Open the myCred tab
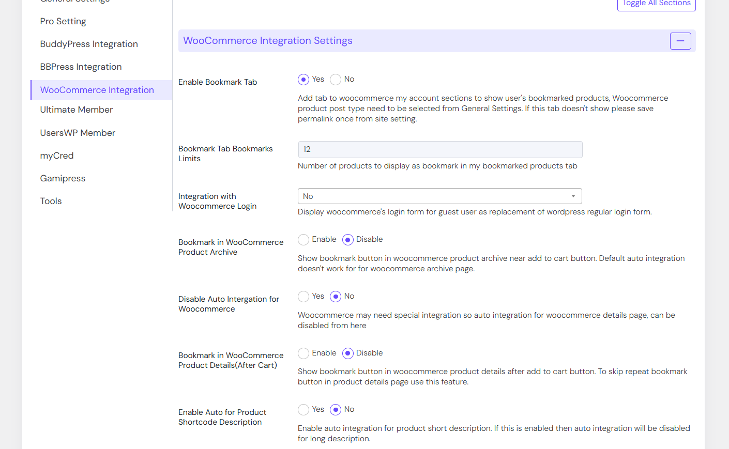The width and height of the screenshot is (729, 449). click(57, 156)
